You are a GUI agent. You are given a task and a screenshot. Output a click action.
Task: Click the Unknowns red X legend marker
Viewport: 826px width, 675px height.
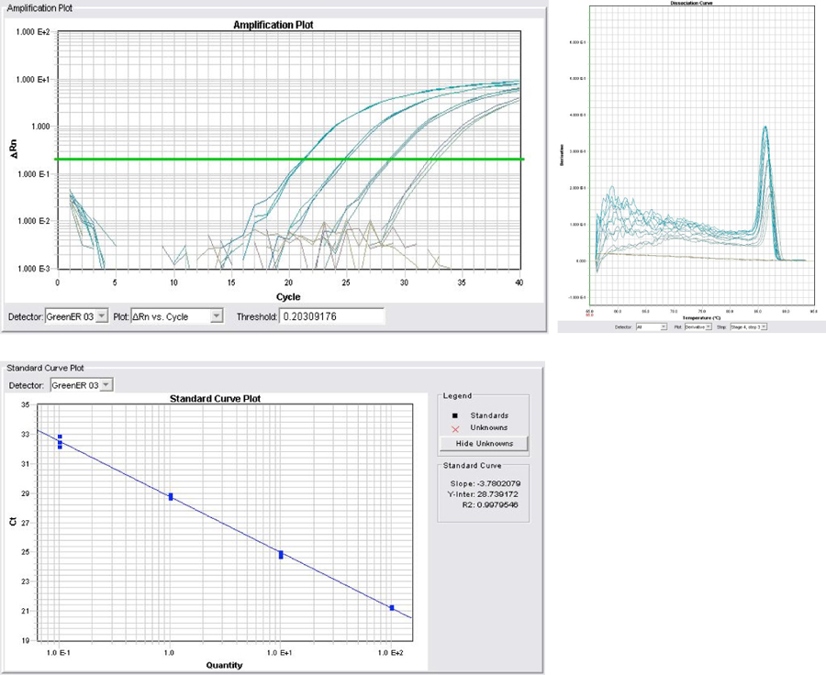[455, 429]
